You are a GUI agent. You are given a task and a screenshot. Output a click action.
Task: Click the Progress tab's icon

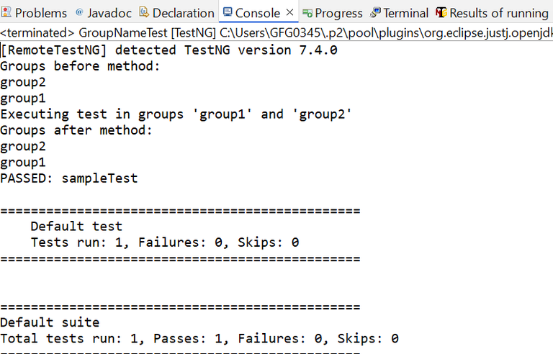(x=307, y=13)
